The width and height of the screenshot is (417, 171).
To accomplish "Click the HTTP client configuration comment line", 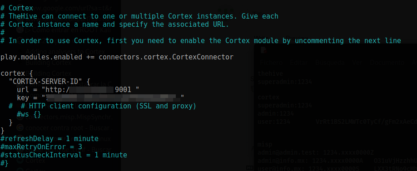I will tap(102, 106).
